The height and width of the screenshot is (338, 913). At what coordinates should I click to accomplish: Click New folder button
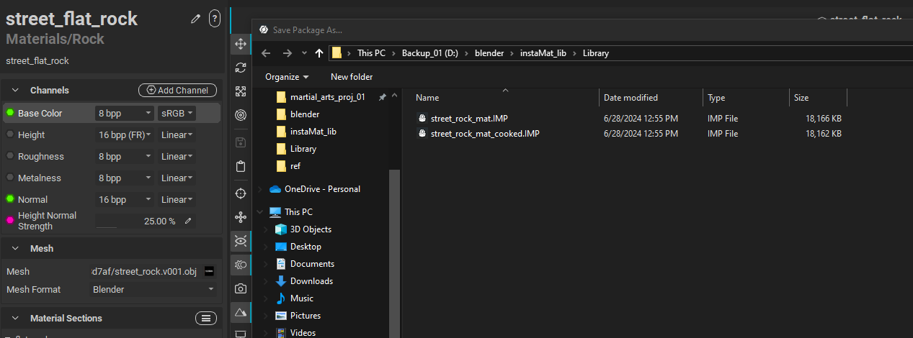click(351, 77)
